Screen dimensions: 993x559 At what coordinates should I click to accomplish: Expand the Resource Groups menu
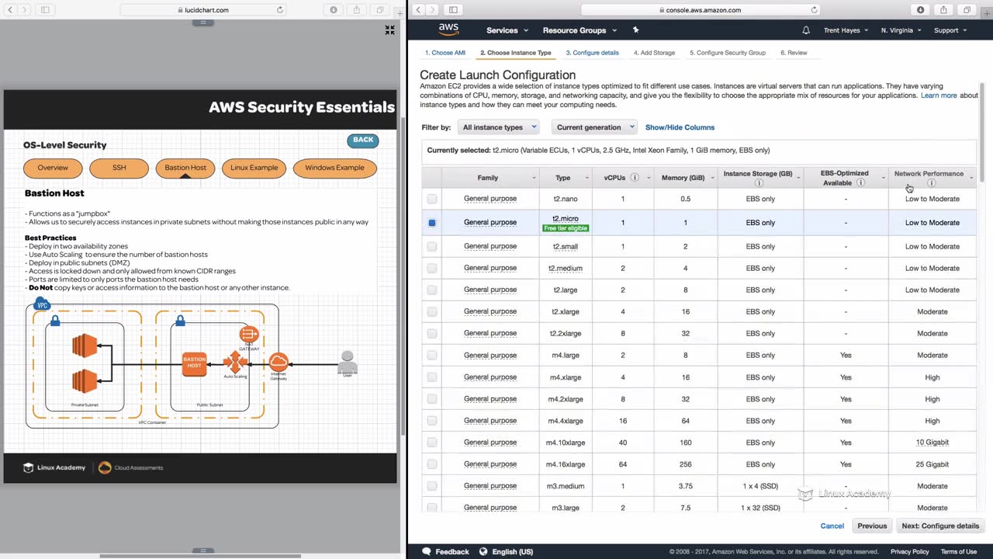tap(580, 30)
